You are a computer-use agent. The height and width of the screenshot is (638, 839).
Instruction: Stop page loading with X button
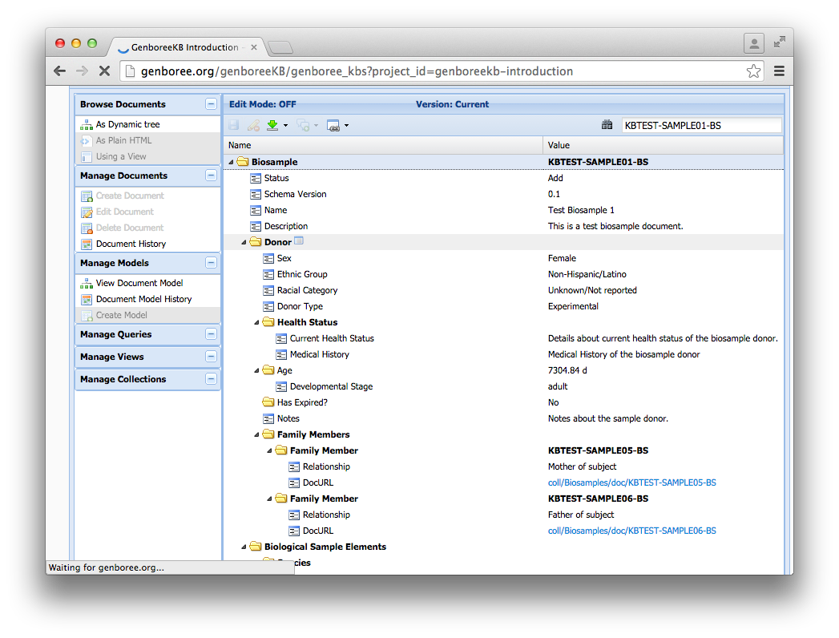[x=105, y=71]
